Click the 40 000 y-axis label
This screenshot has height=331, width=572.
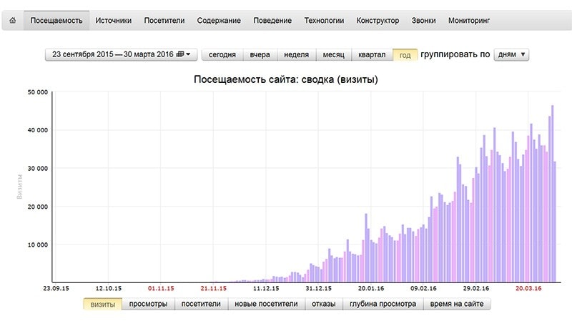click(x=38, y=130)
